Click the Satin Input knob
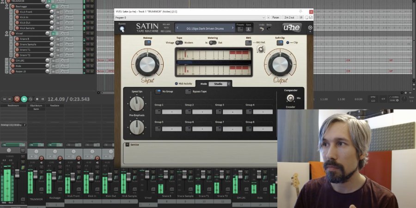 point(147,64)
